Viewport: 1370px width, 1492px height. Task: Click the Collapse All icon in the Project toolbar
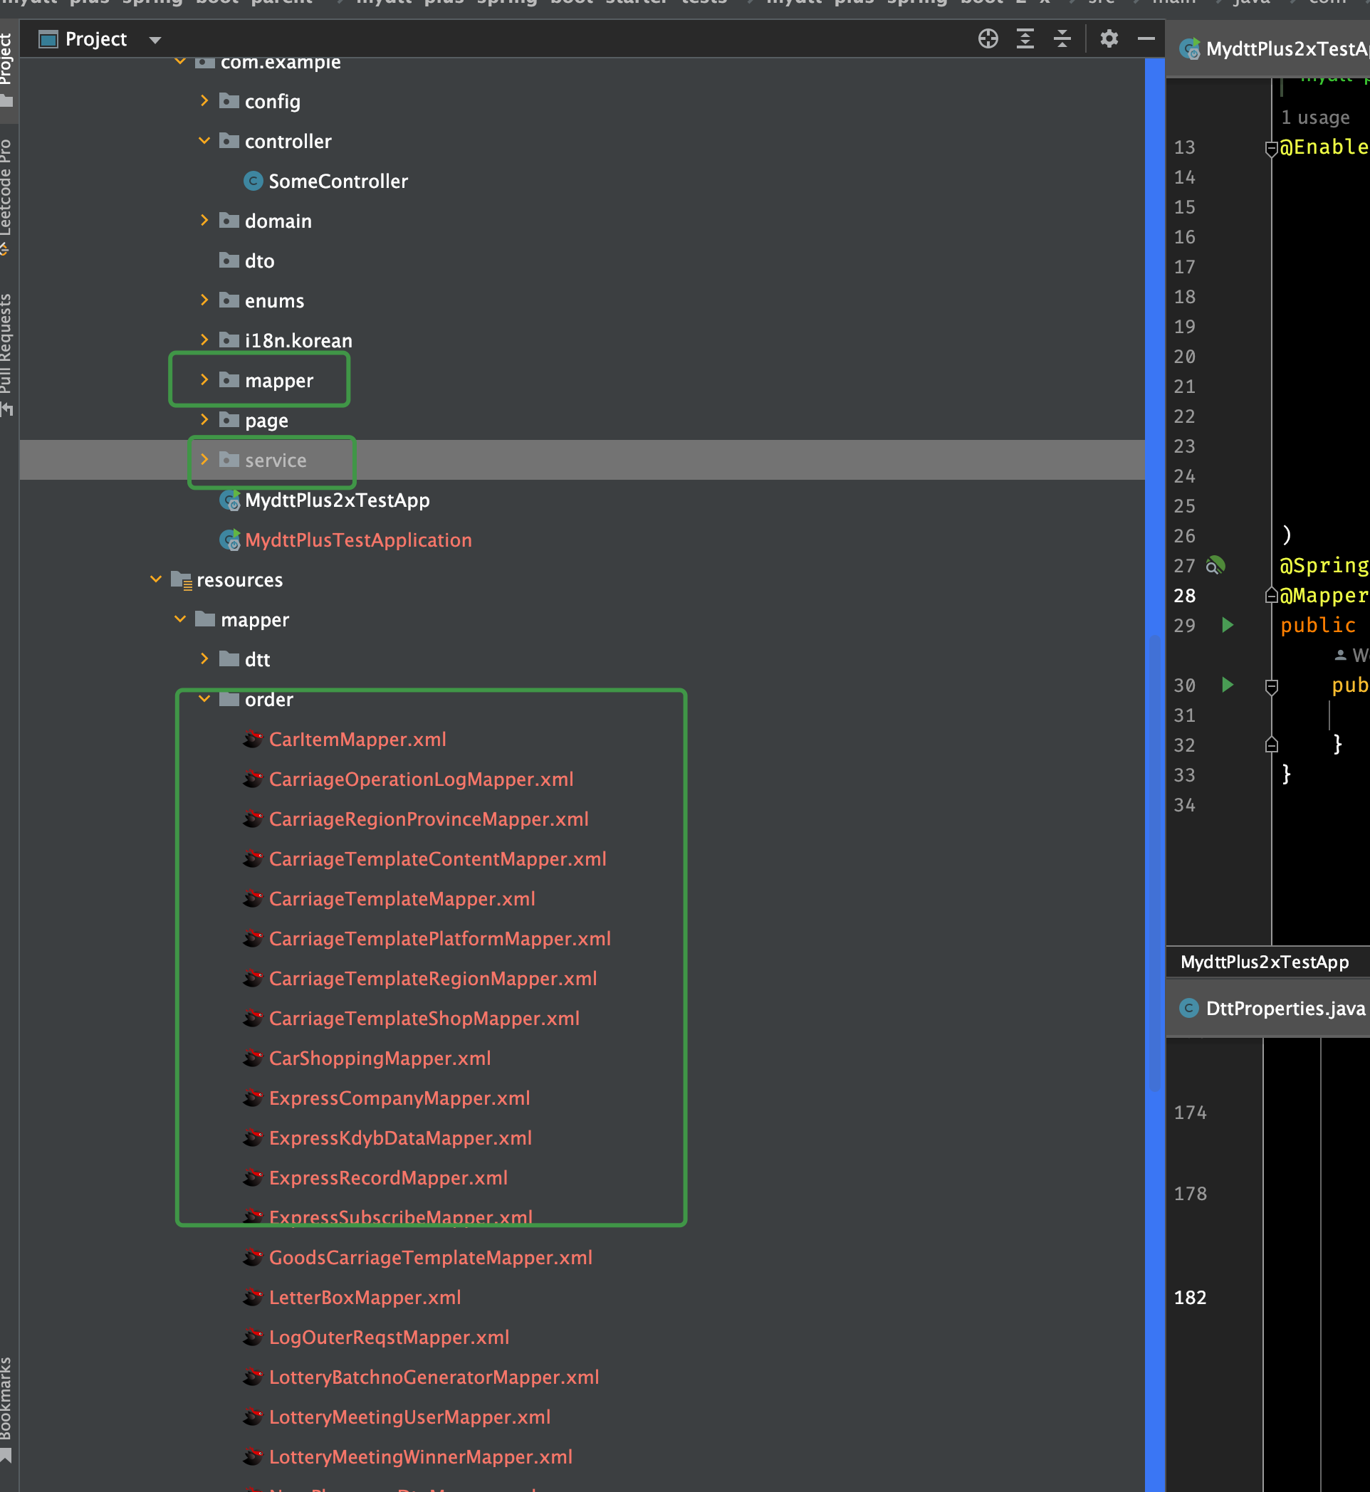1062,38
